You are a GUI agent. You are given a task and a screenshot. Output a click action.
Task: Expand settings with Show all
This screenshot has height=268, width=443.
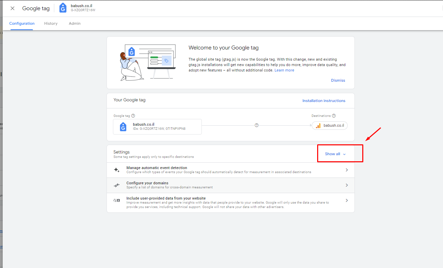pos(335,154)
